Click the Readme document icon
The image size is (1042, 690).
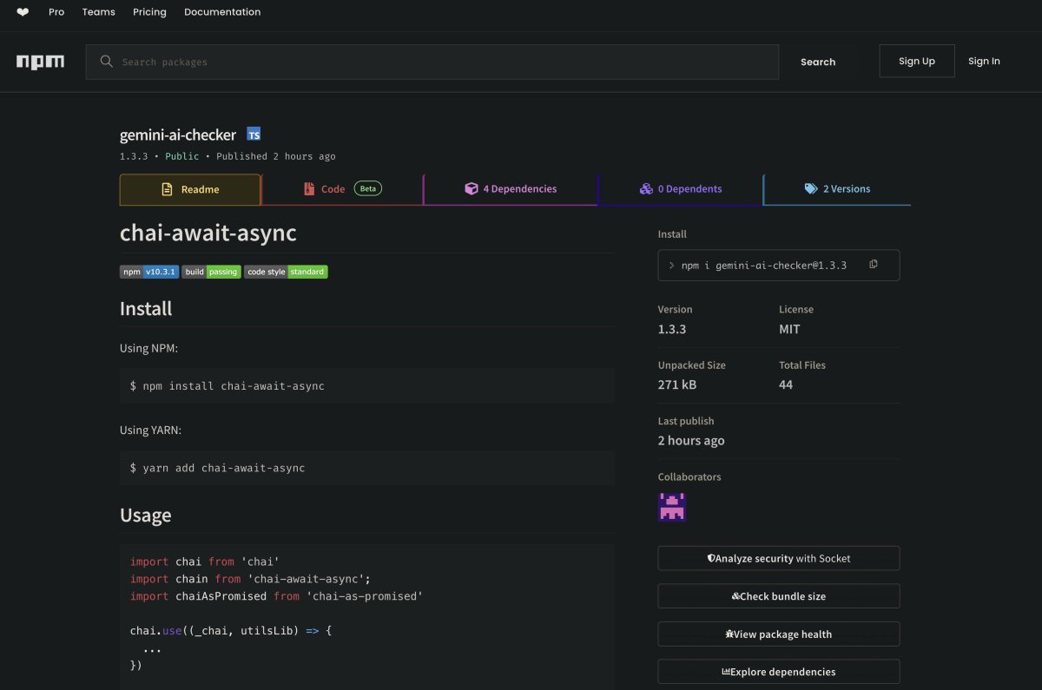168,189
